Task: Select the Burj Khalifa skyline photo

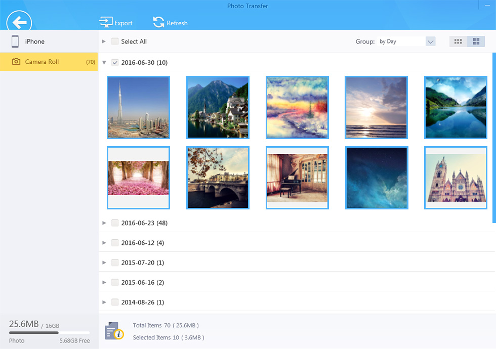Action: pos(138,107)
